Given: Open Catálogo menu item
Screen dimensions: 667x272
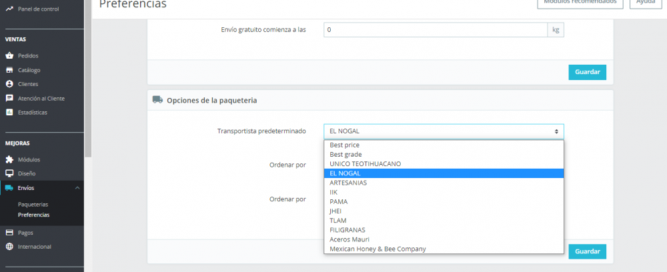Looking at the screenshot, I should pos(29,70).
